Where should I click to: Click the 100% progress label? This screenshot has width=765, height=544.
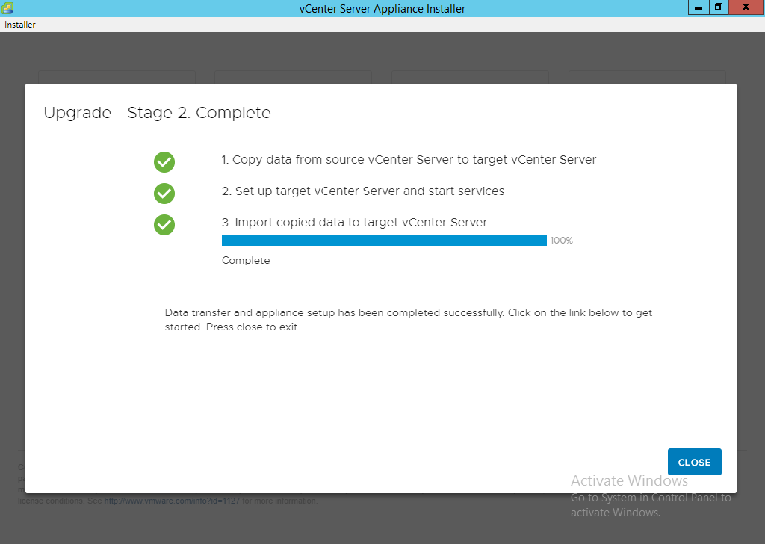tap(562, 241)
